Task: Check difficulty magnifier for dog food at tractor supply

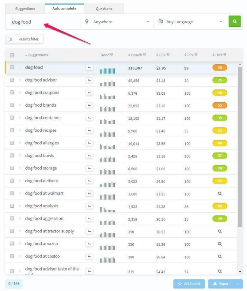Action: coord(220,231)
